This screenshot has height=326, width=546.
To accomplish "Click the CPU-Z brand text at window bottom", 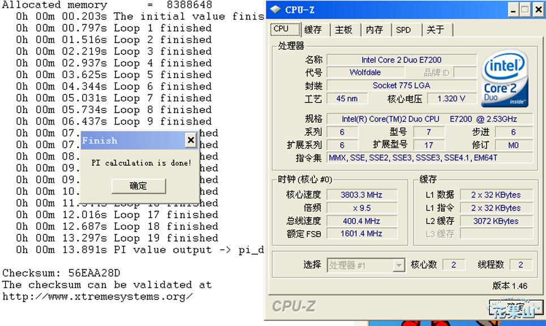I will pyautogui.click(x=294, y=307).
